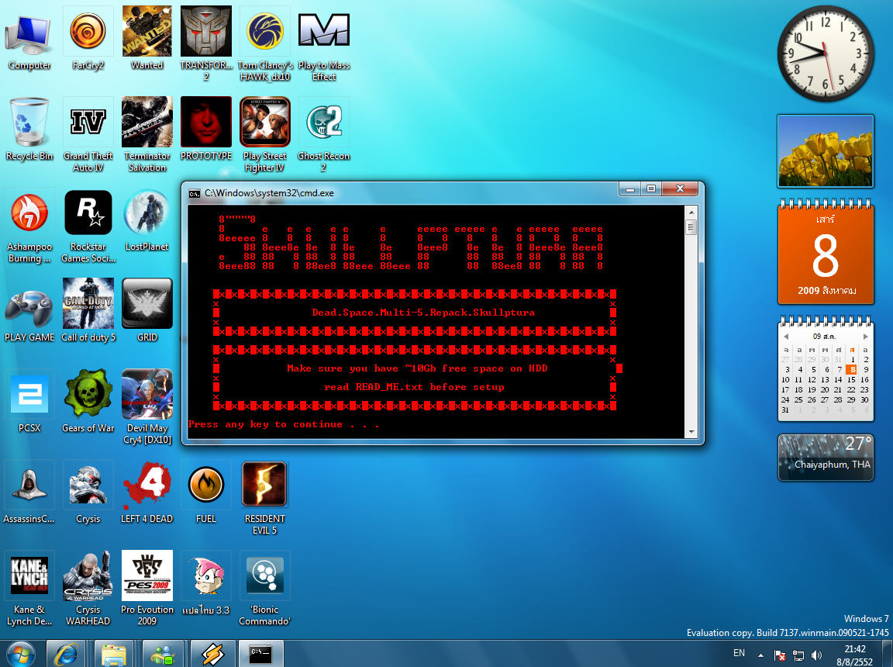Select day 15 in calendar gadget

point(851,379)
